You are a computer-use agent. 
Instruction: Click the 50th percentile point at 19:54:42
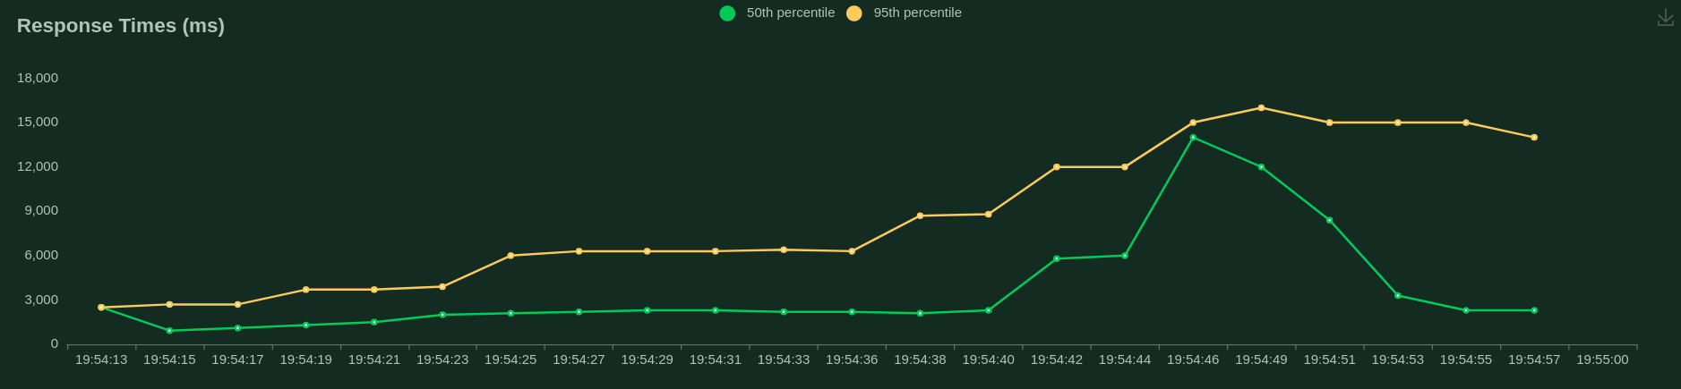coord(1057,258)
